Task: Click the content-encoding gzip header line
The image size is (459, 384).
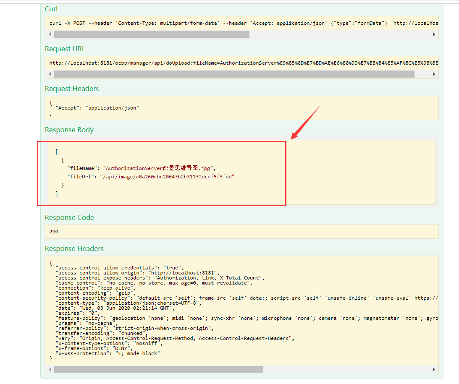Action: (x=95, y=293)
